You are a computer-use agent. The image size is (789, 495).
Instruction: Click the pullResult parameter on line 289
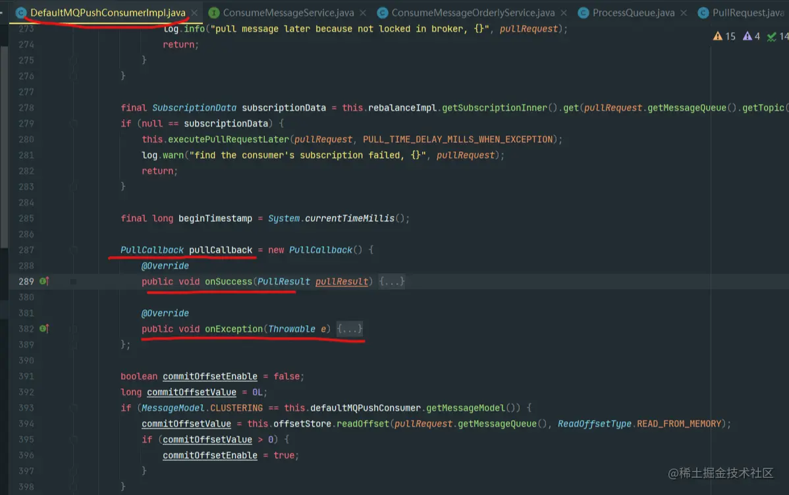pyautogui.click(x=342, y=281)
